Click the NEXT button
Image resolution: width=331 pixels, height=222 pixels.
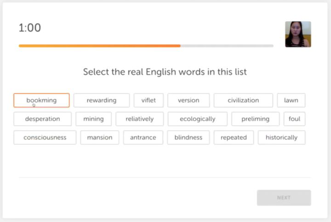[x=284, y=198]
